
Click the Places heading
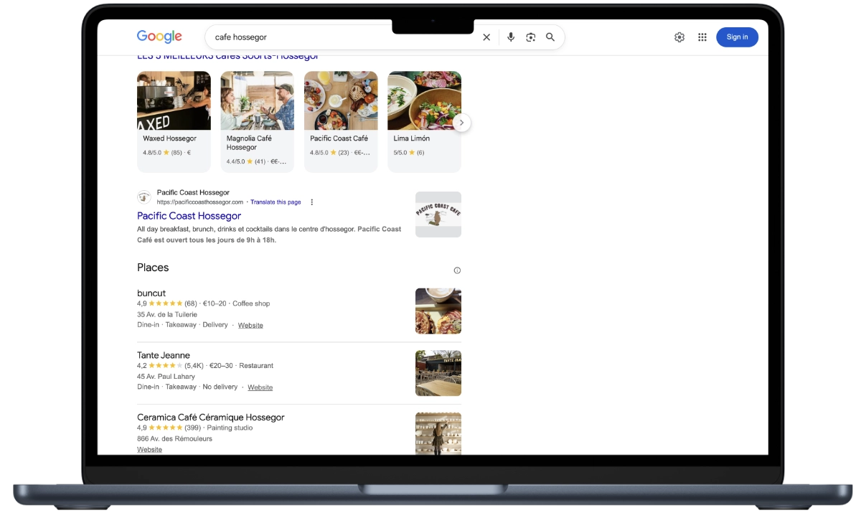click(153, 268)
